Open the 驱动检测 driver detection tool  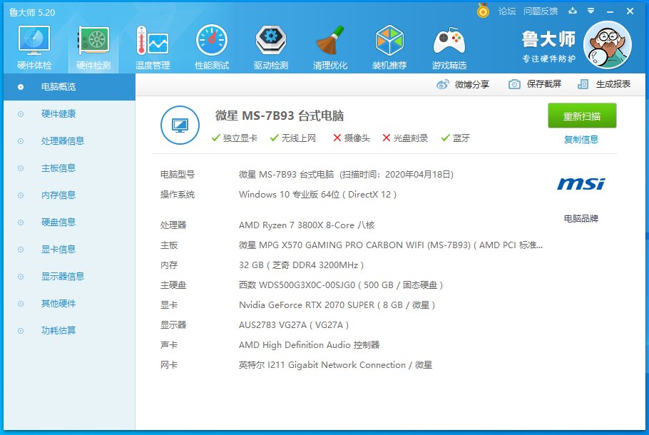coord(270,46)
